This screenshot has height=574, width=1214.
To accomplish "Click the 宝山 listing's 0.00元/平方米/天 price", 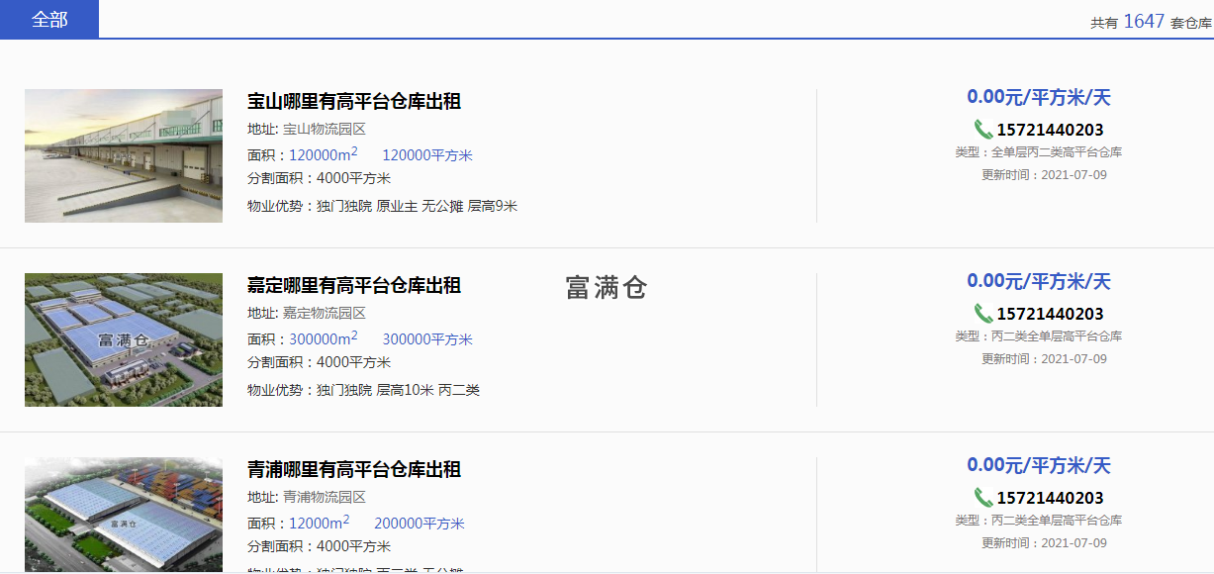I will 1038,97.
